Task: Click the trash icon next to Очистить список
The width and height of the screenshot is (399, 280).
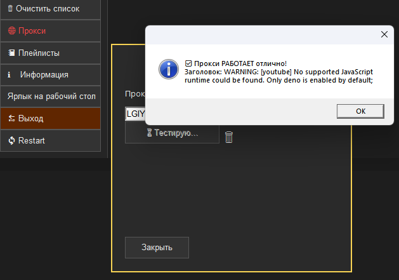Action: (10, 8)
